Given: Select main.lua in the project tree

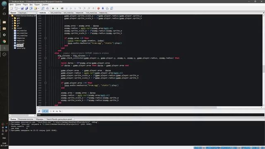Looking at the screenshot, I should [20, 46].
